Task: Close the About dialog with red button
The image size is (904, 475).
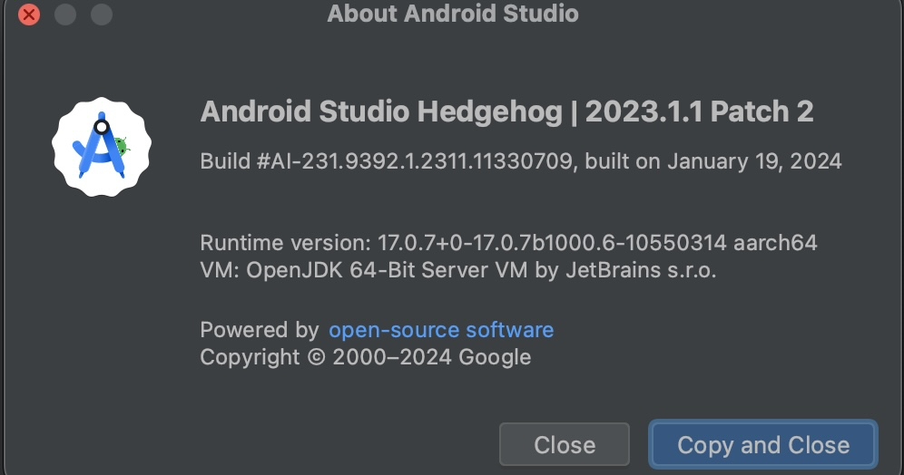Action: point(29,15)
